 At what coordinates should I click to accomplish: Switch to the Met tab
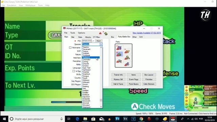pyautogui.click(x=73, y=37)
